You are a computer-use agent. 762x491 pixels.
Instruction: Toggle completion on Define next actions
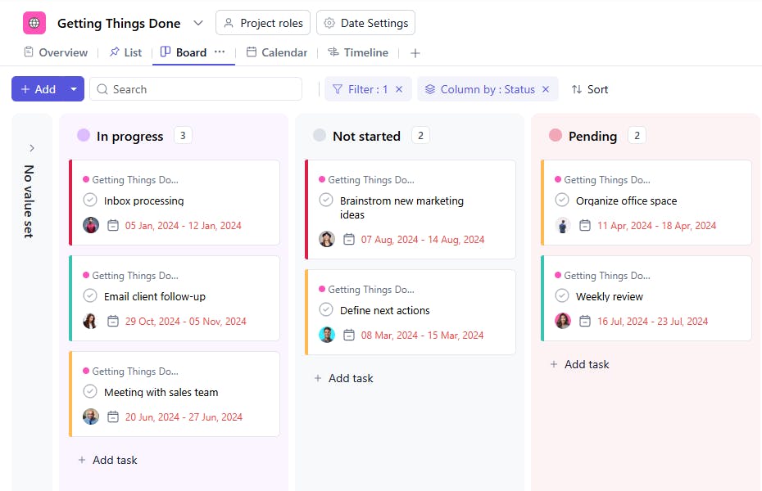pos(326,310)
